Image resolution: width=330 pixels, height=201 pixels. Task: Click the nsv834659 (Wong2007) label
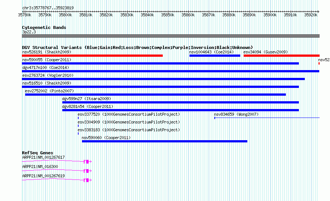[236, 114]
